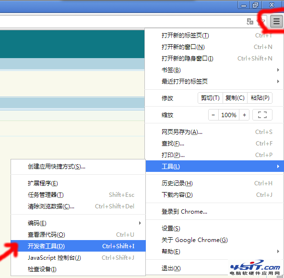Select 关于 Google Chrome(G)

point(214,240)
